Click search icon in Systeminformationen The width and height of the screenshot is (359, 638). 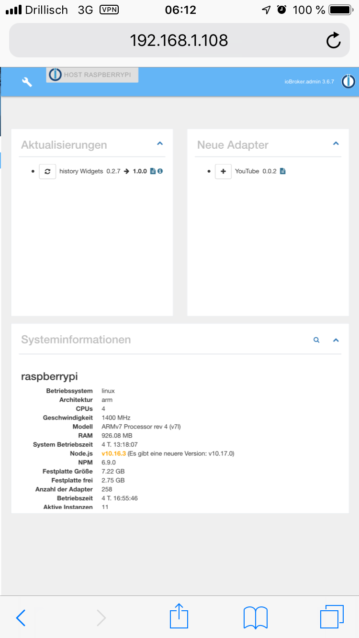[x=316, y=340]
